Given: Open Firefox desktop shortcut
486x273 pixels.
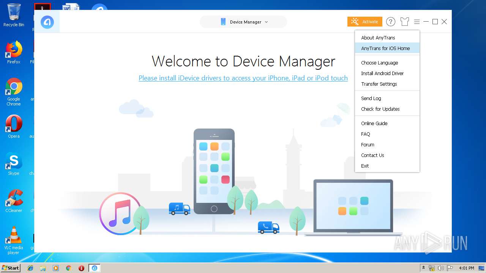Looking at the screenshot, I should [x=14, y=52].
